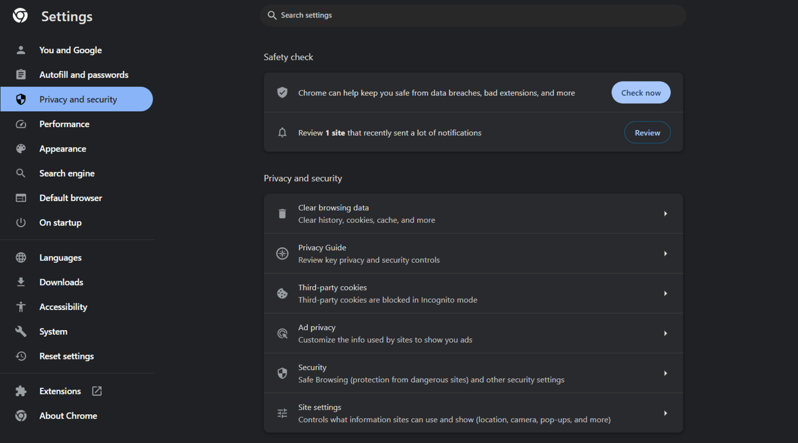Click the Ad privacy row title

pos(317,327)
